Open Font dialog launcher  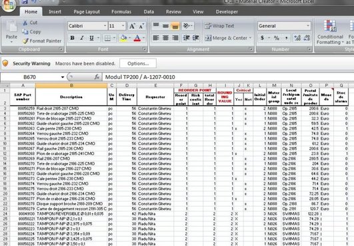point(144,49)
